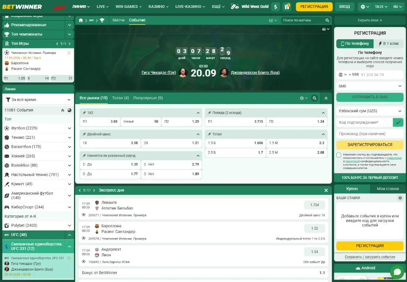The height and width of the screenshot is (282, 407).
Task: Click the match search magnifier icon
Action: (328, 20)
